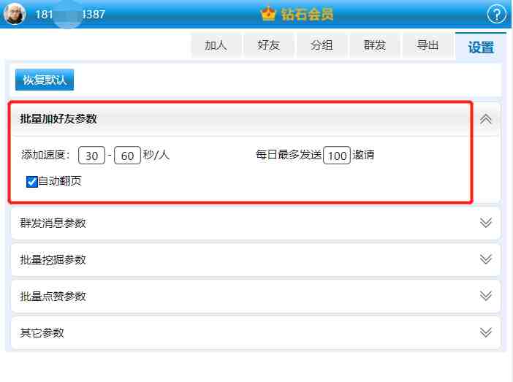Expand 批量点赞参数 section chevron
The width and height of the screenshot is (513, 382).
(486, 296)
